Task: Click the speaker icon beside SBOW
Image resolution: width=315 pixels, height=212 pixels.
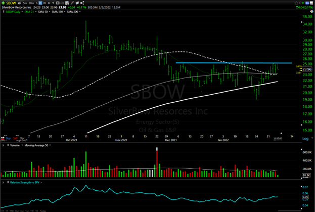Action: (x=19, y=3)
